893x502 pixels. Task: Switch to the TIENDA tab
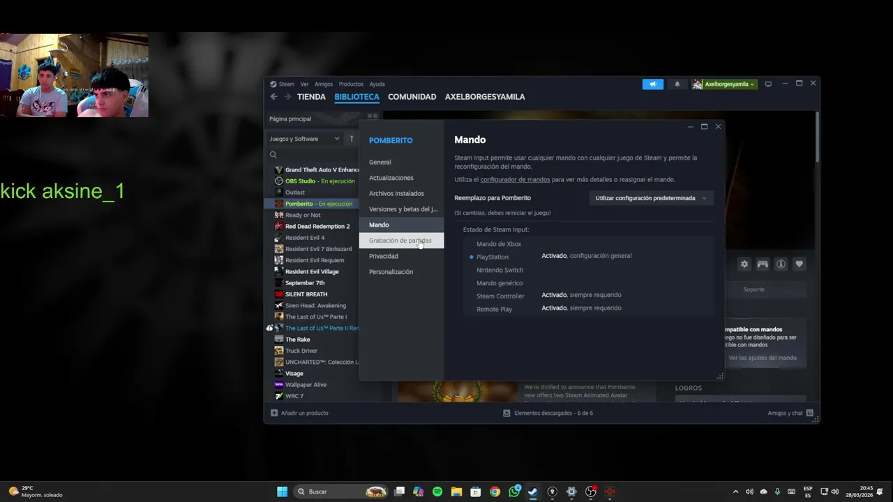point(311,97)
